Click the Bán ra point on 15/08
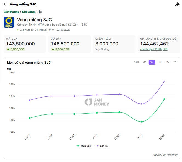This screenshot has width=182, height=162. click(52, 96)
